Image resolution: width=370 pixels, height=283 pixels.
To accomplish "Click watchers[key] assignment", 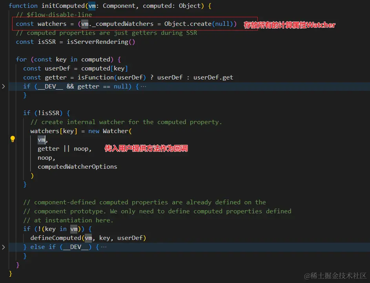I will [54, 131].
